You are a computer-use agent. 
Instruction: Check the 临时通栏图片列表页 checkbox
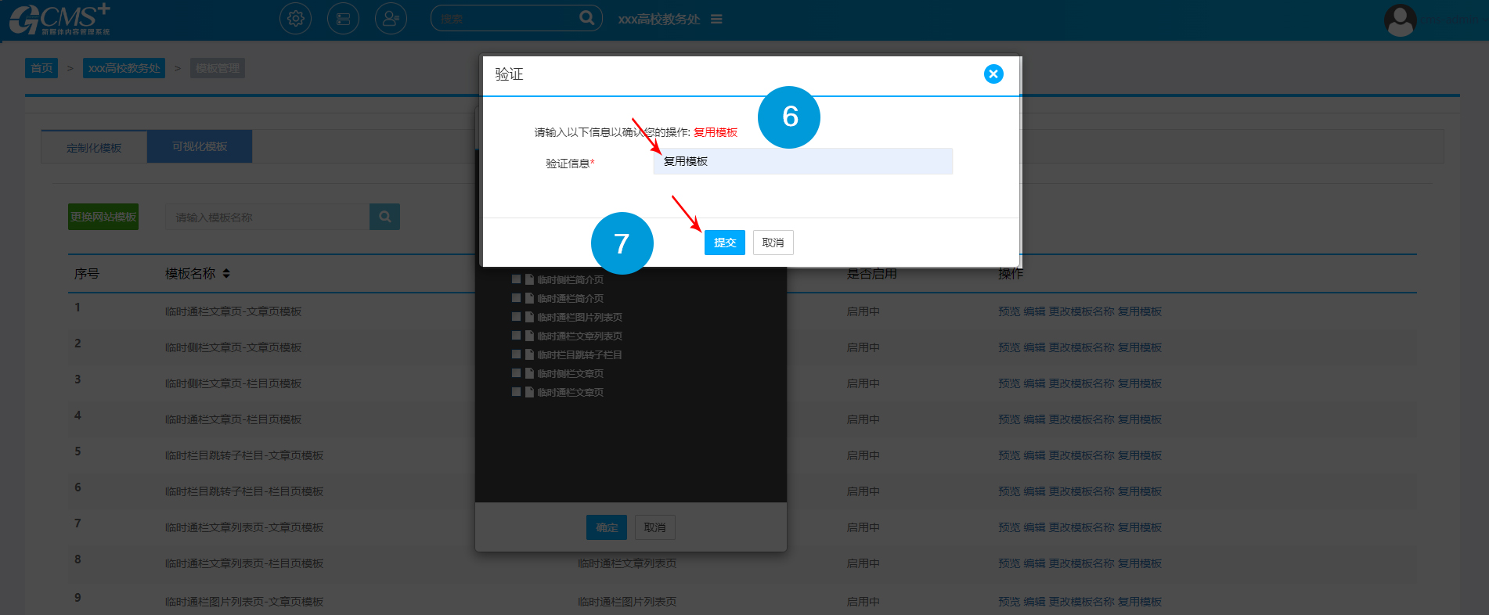tap(517, 317)
